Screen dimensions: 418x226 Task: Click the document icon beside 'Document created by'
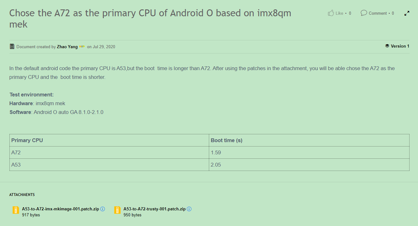(x=12, y=46)
